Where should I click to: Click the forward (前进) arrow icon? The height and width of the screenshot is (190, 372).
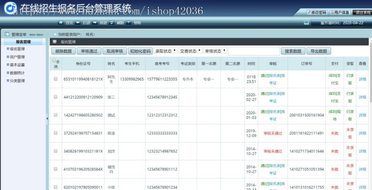point(95,23)
